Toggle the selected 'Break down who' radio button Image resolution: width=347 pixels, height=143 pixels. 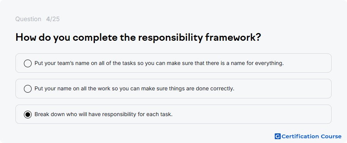(28, 114)
